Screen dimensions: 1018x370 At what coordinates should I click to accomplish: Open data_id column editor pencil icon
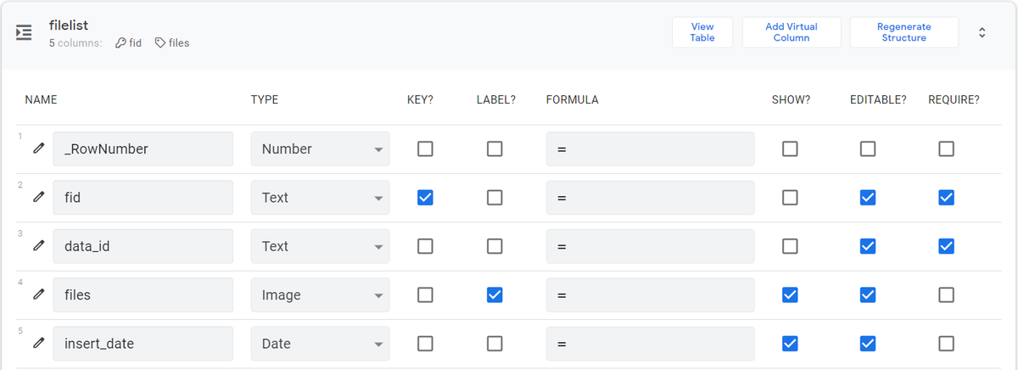pyautogui.click(x=38, y=246)
